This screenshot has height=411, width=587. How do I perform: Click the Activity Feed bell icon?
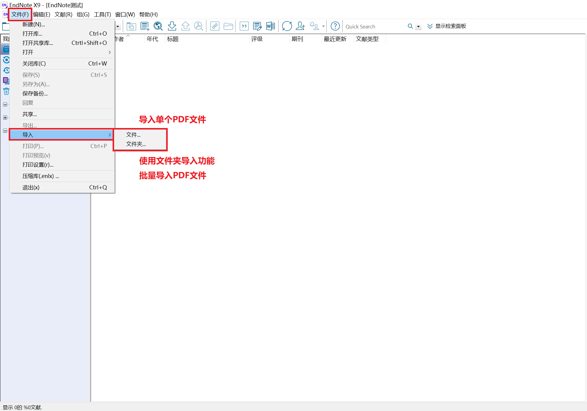[x=314, y=26]
